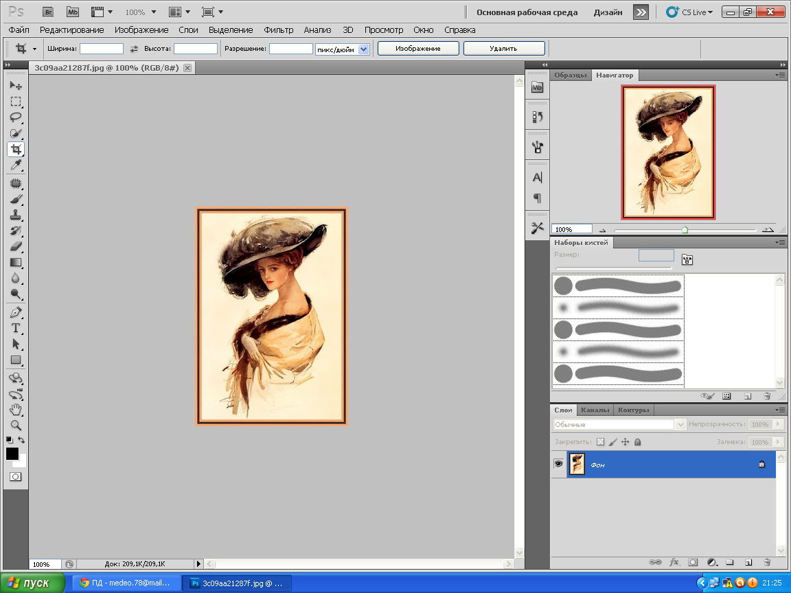Viewport: 791px width, 593px height.
Task: Select the Lasso tool
Action: pos(16,117)
